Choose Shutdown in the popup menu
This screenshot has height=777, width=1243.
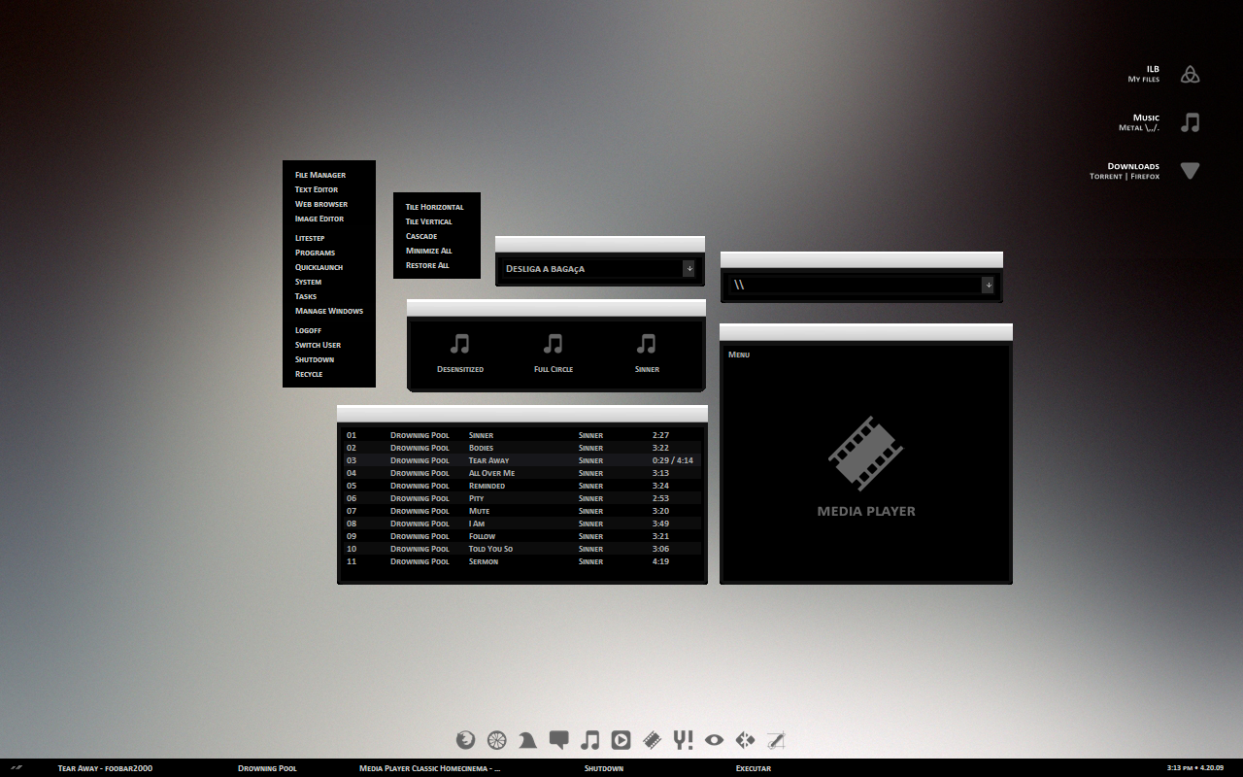[315, 359]
